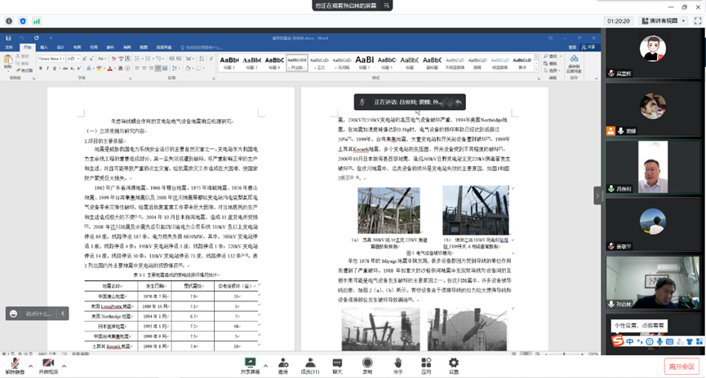Open the 邀请 invite icon
This screenshot has width=706, height=378.
point(283,363)
